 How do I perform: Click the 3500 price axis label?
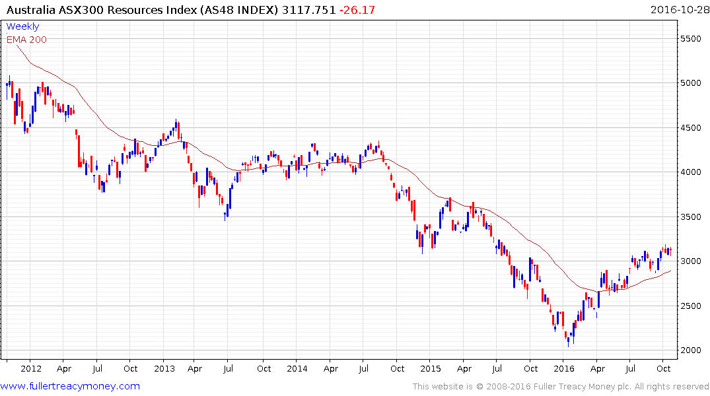(x=691, y=216)
